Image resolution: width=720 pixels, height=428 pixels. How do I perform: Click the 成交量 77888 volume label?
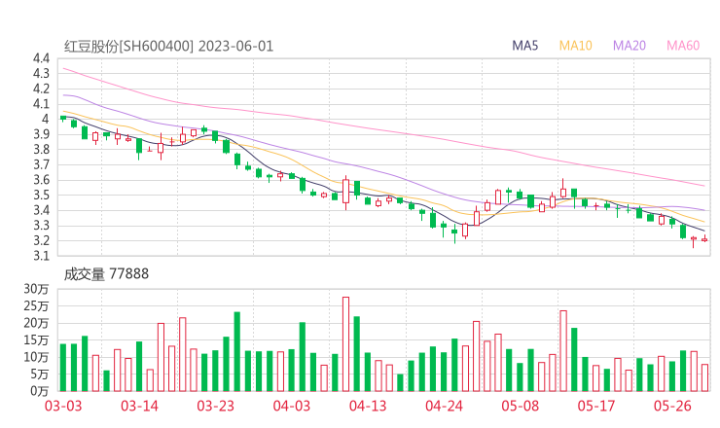(106, 274)
